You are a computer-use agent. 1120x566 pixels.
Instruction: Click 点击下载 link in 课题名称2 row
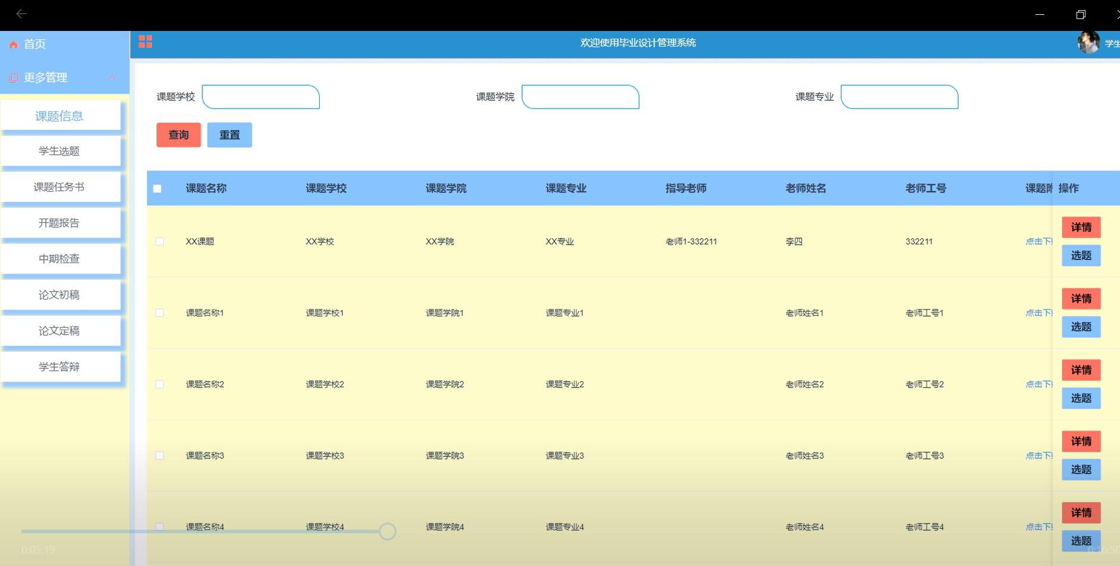(x=1039, y=384)
